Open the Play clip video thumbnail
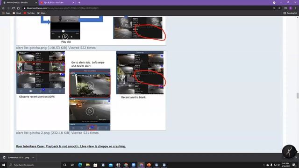Viewport: 299px width, 168px height. click(65, 28)
